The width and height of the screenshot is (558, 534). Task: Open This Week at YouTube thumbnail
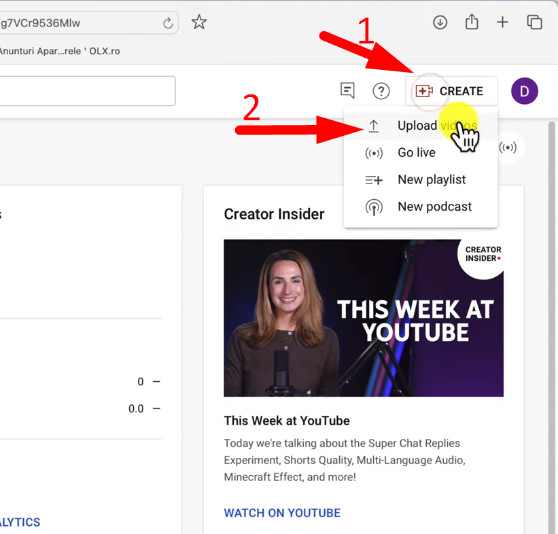[364, 318]
